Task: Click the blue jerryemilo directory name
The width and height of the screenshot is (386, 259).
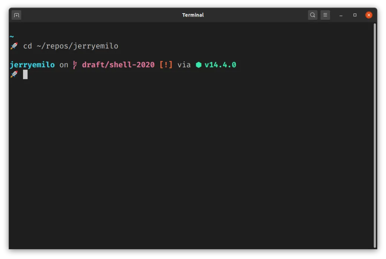Action: 32,65
